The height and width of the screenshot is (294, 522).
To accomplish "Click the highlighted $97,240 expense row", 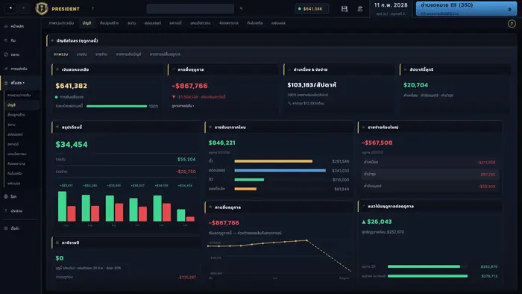I will (430, 175).
